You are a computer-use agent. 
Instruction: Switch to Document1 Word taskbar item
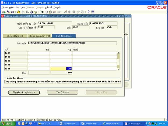[69, 124]
